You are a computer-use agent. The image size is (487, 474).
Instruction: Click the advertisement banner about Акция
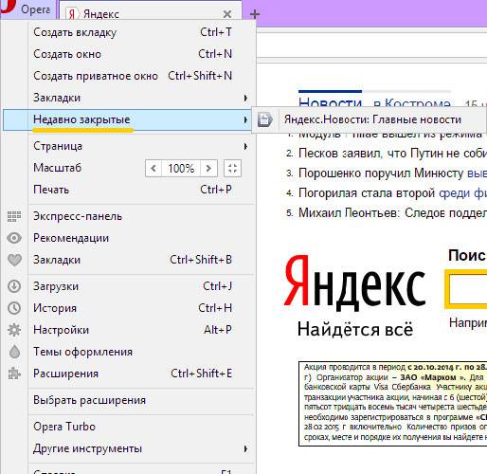(393, 404)
